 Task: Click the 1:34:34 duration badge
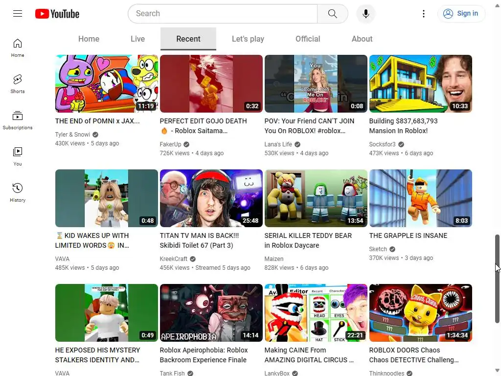point(457,335)
